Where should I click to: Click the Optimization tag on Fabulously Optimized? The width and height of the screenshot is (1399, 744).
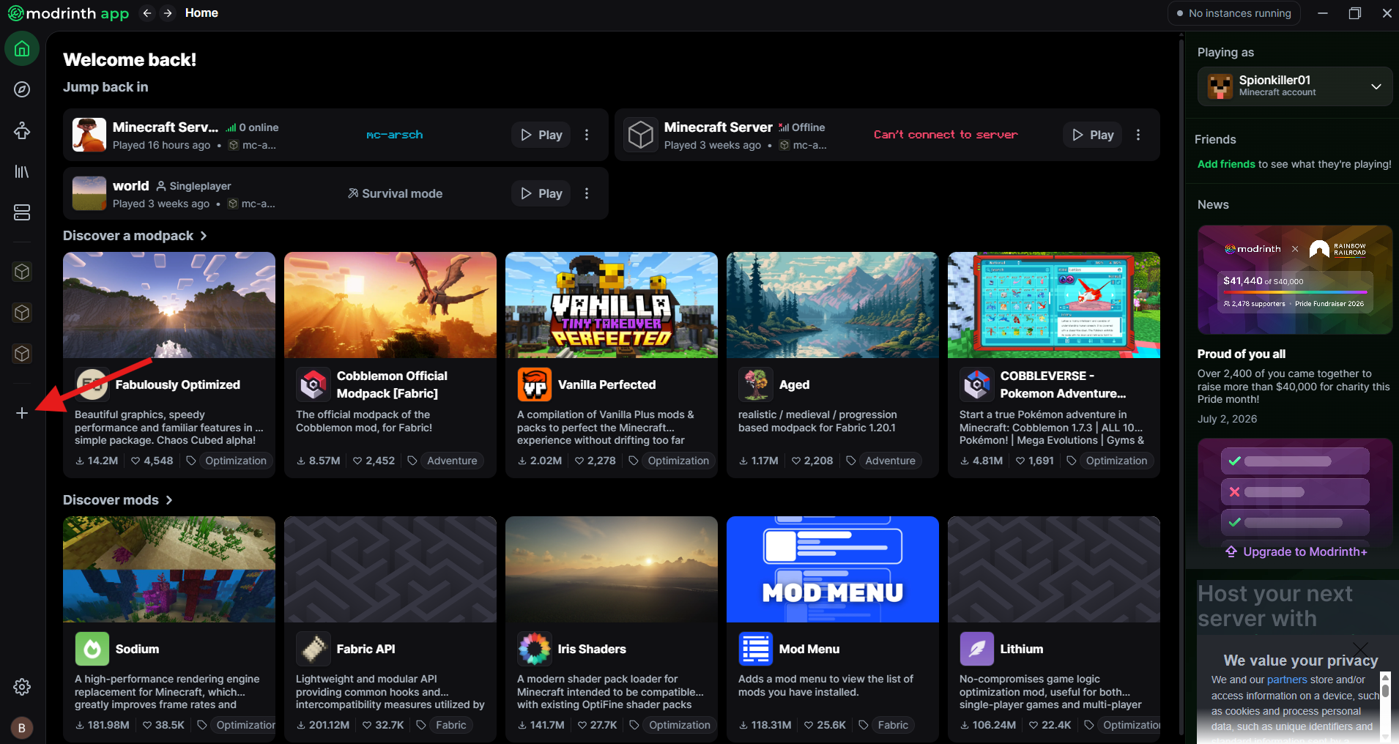(x=236, y=461)
